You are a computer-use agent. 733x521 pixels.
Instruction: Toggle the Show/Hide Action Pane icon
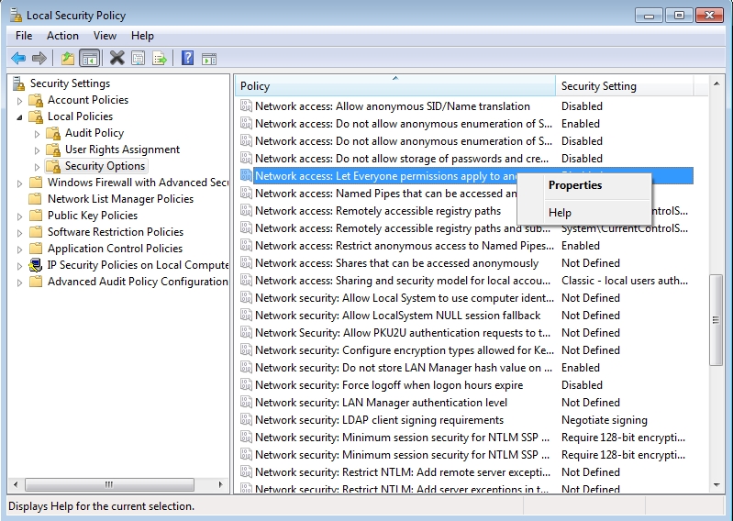tap(210, 59)
